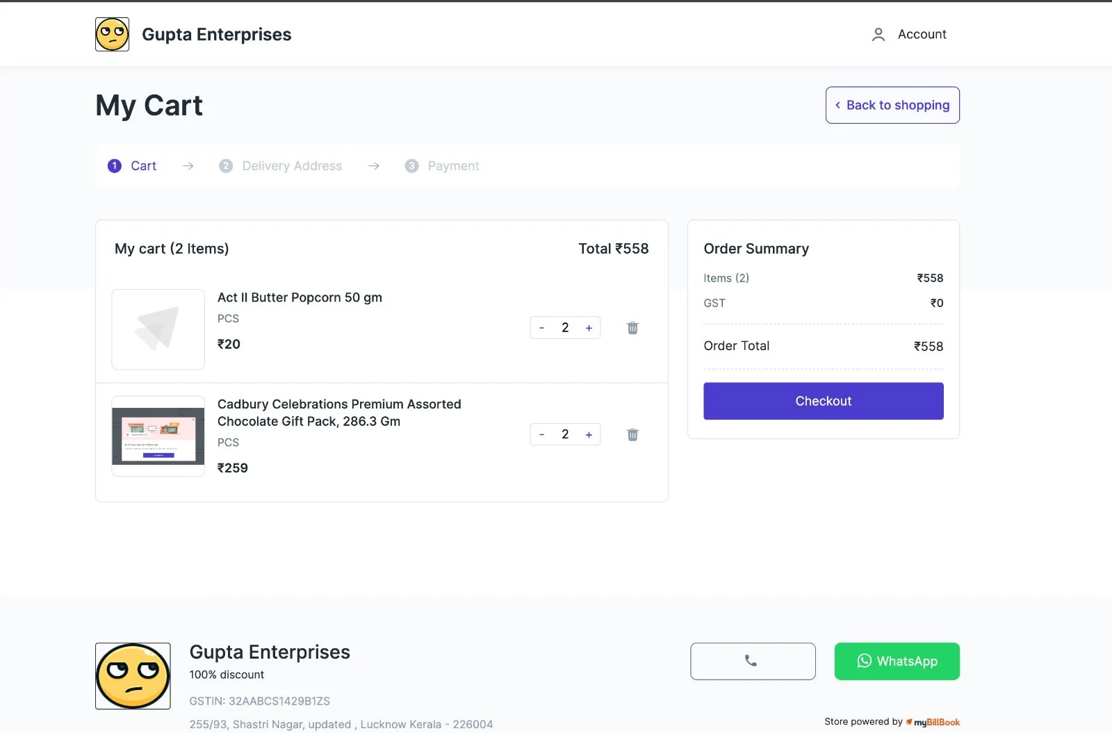Contact store via WhatsApp button
Screen dimensions: 1112x733
click(897, 661)
